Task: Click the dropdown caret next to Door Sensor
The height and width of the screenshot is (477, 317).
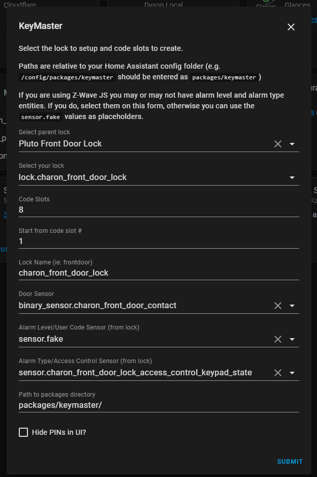Action: [292, 306]
